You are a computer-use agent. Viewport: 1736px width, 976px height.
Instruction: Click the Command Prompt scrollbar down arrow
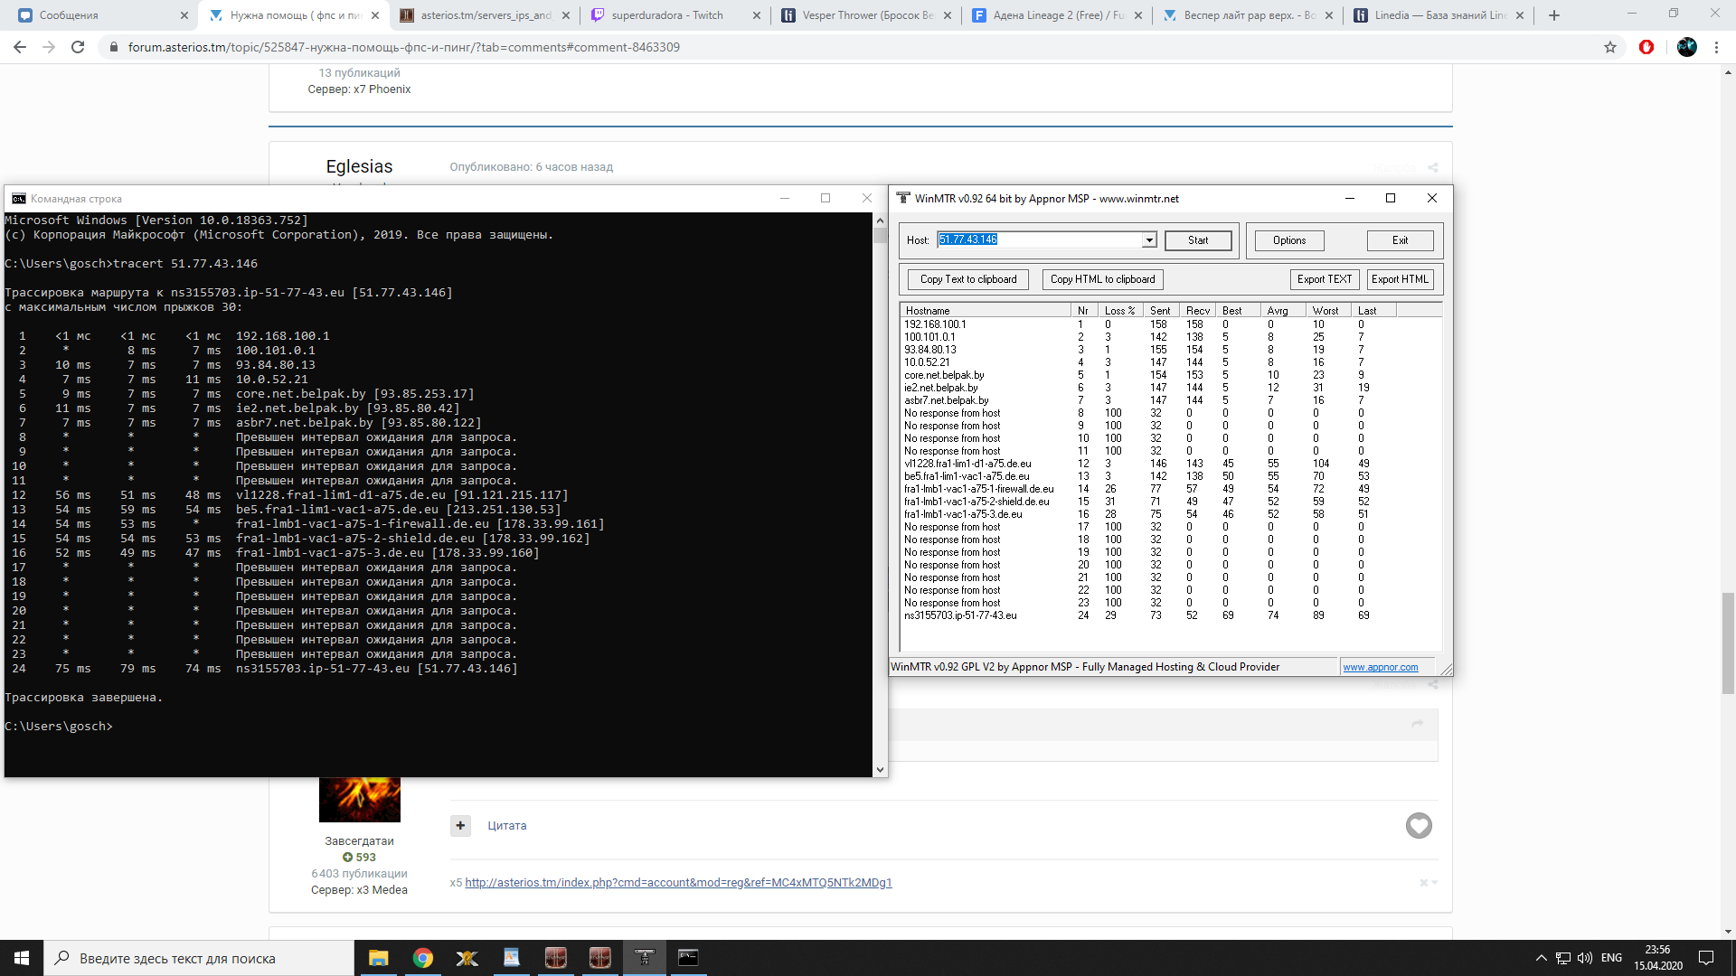(880, 770)
